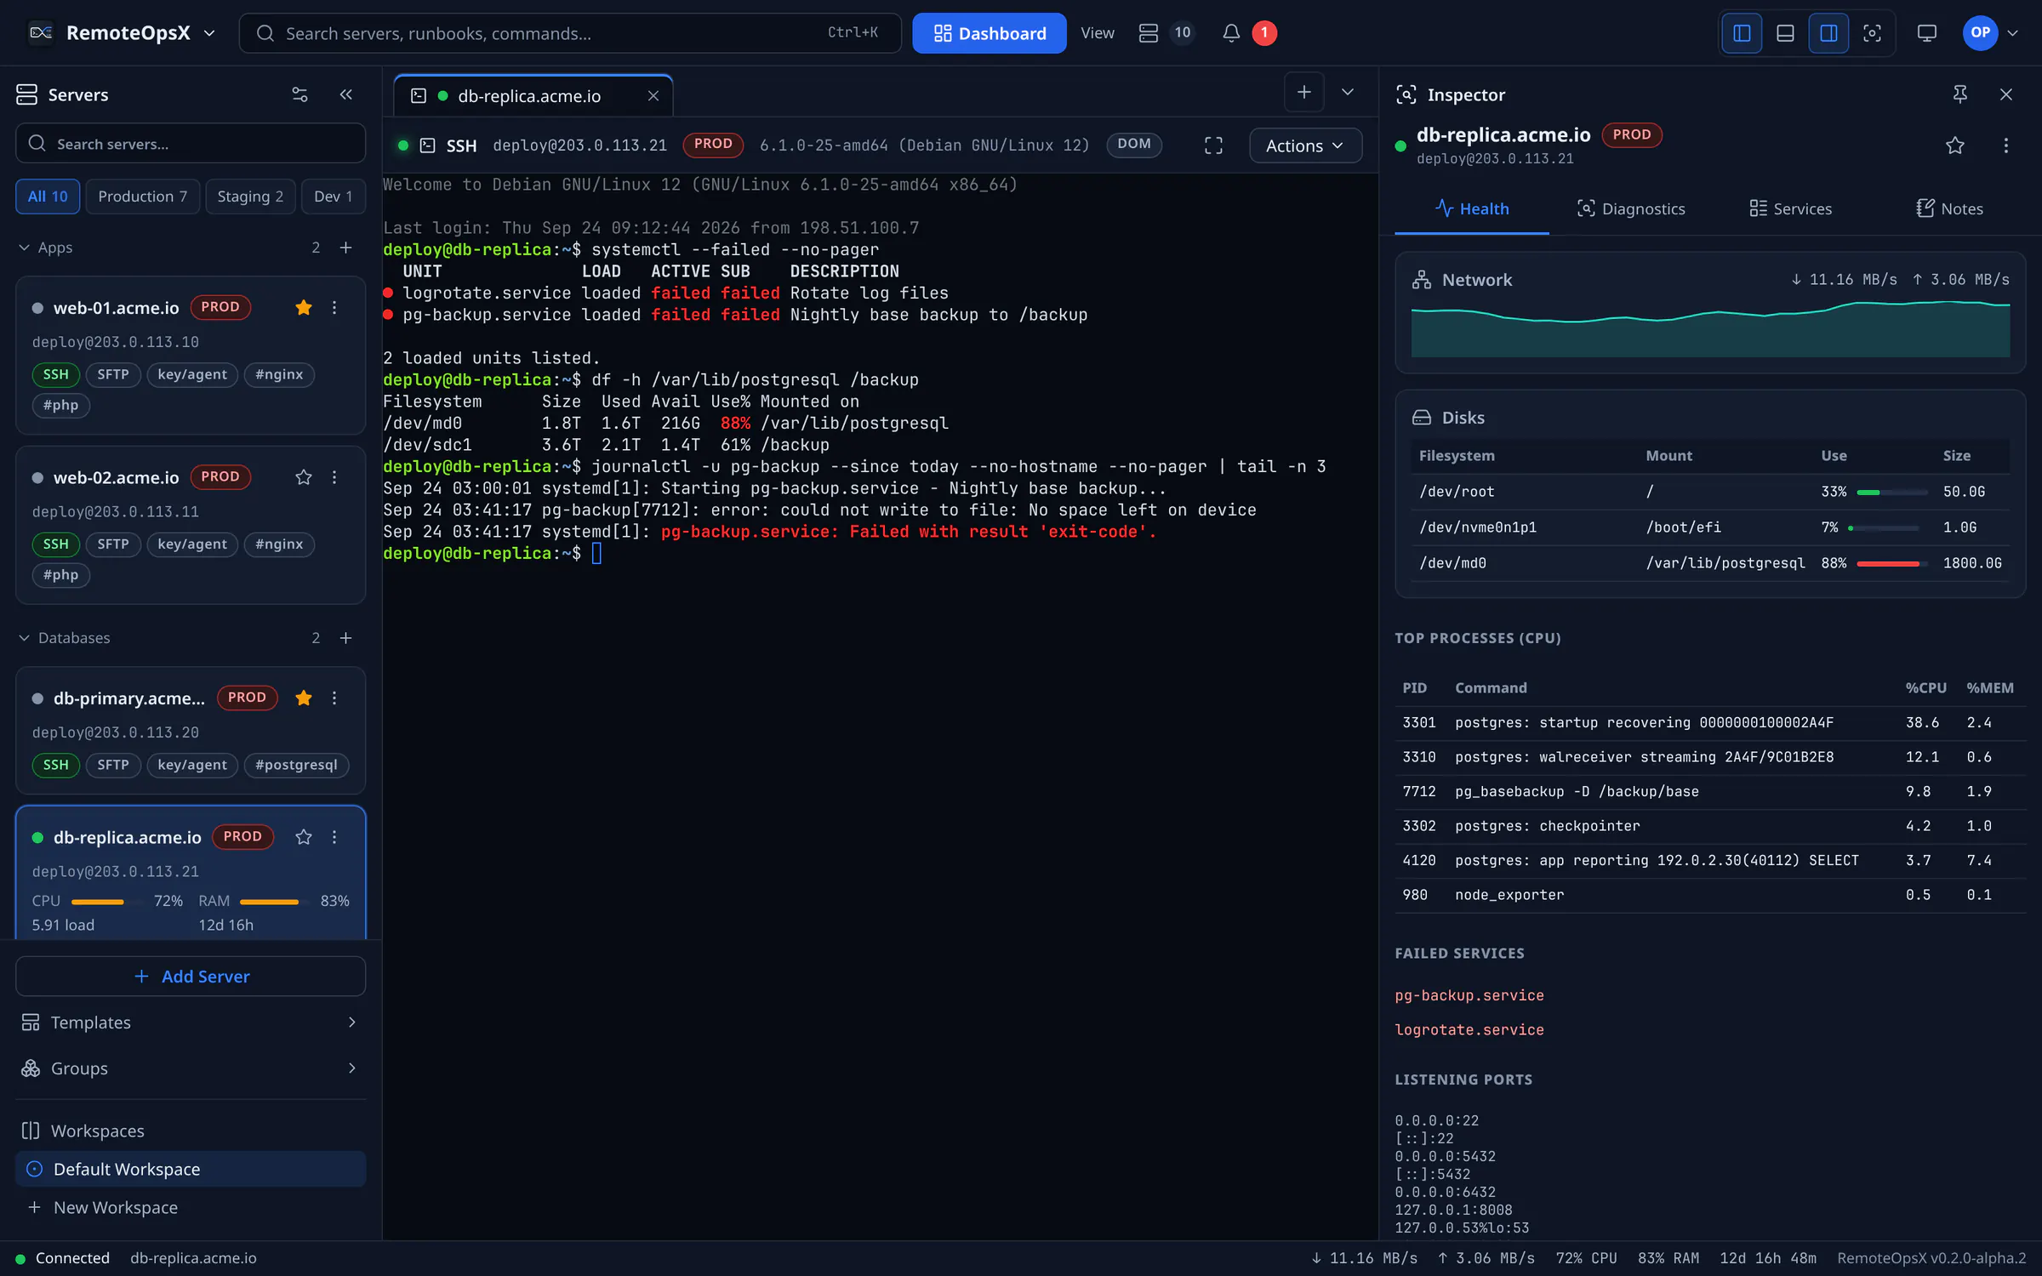The image size is (2042, 1276).
Task: Open the tab list dropdown chevron
Action: [1347, 93]
